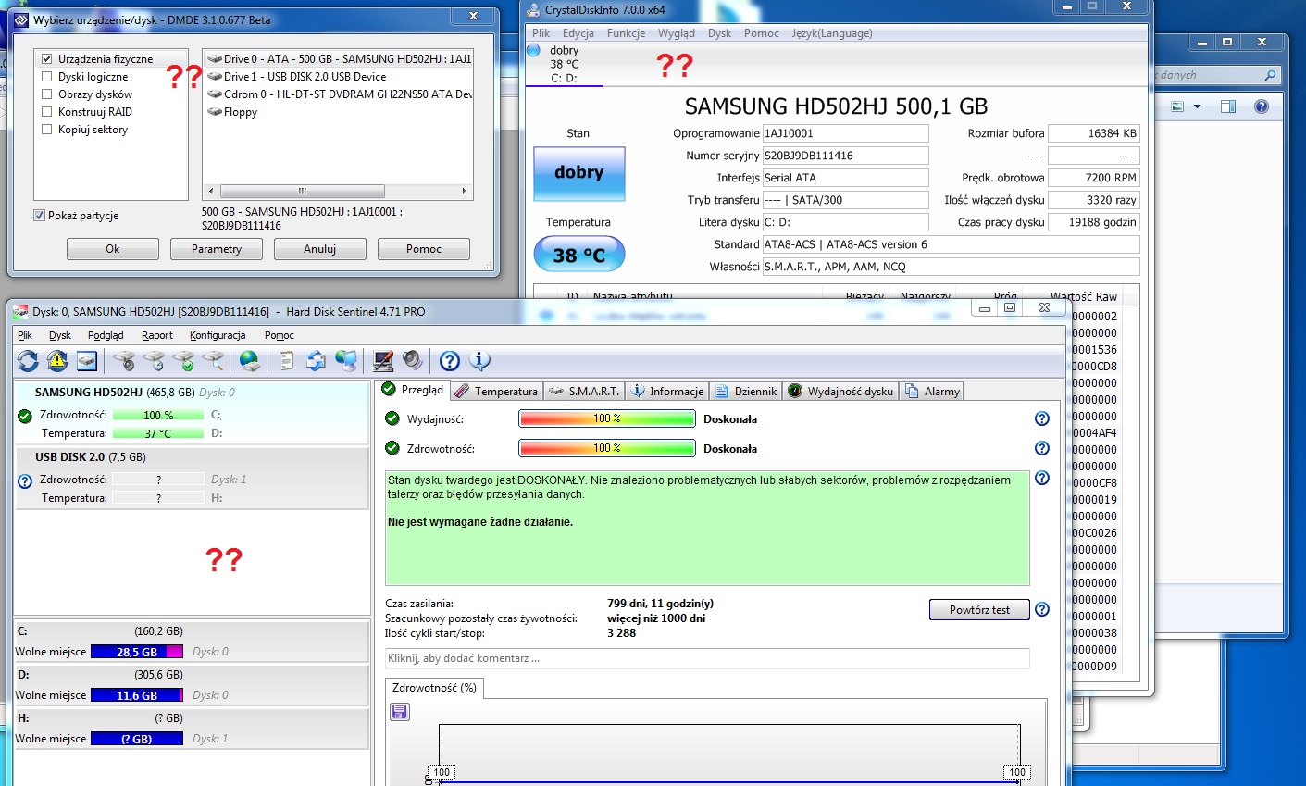Click the help icon beside status description

[1042, 479]
